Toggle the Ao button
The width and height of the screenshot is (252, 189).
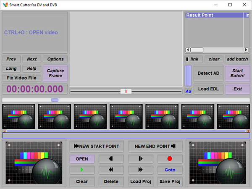(x=188, y=91)
